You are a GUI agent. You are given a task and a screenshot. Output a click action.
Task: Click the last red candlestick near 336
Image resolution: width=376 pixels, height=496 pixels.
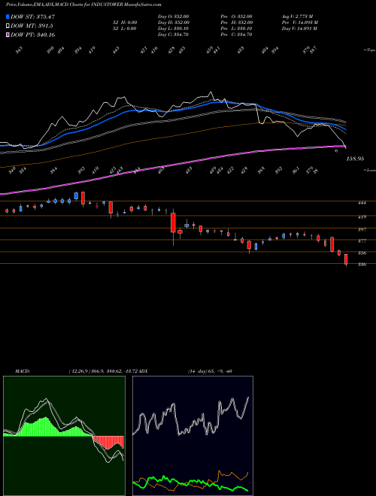[x=346, y=259]
